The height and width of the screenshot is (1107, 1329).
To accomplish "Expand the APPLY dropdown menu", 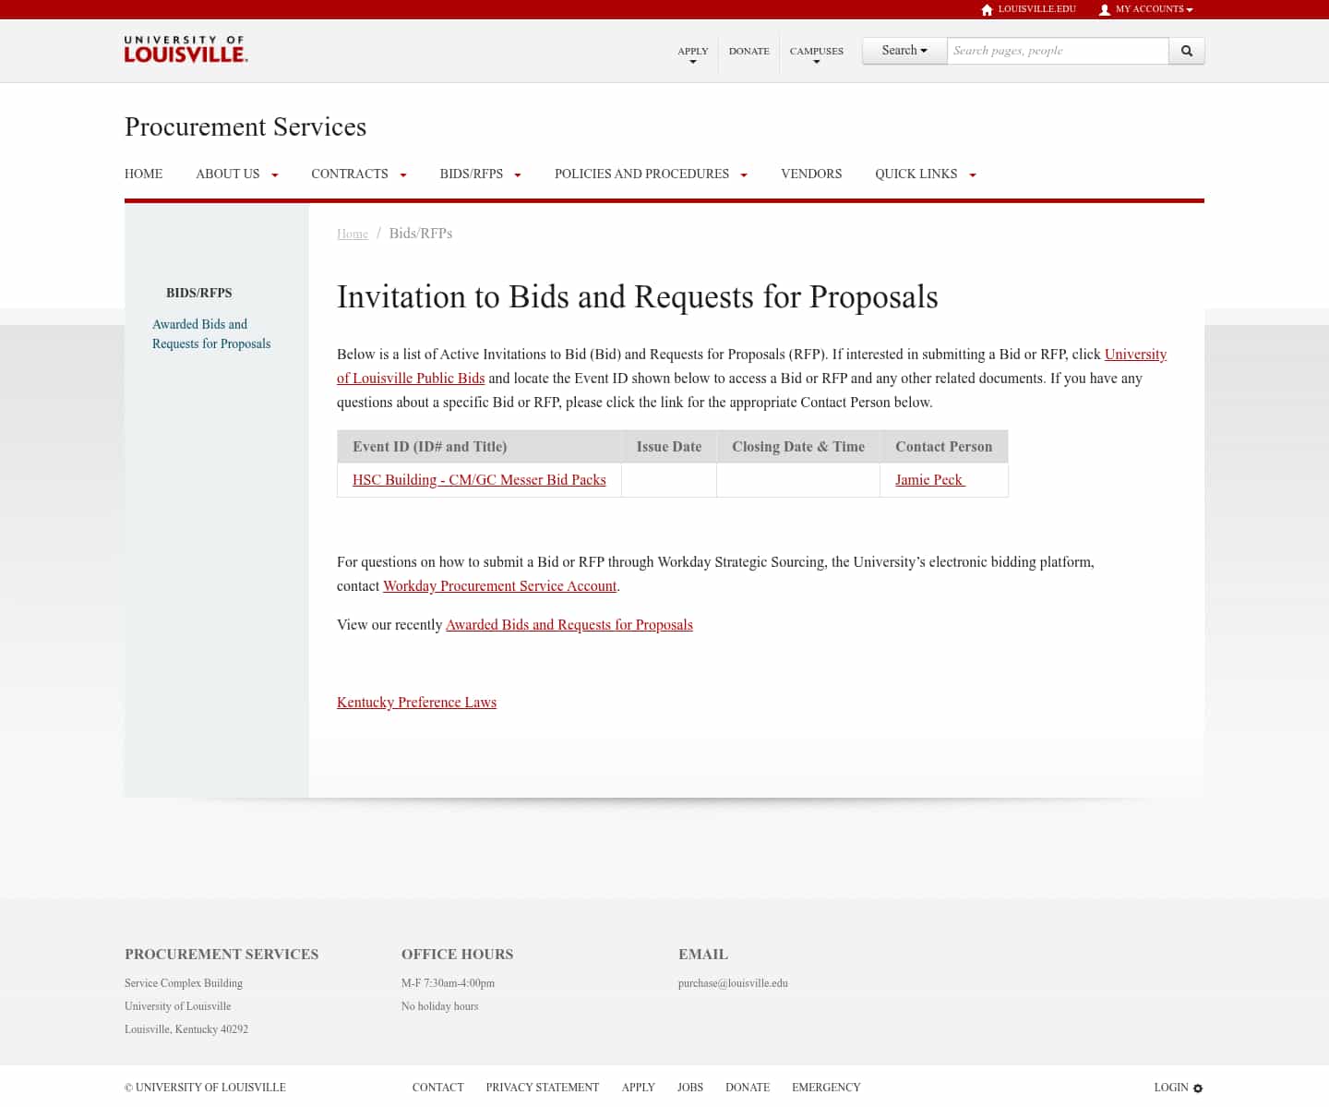I will [x=693, y=62].
